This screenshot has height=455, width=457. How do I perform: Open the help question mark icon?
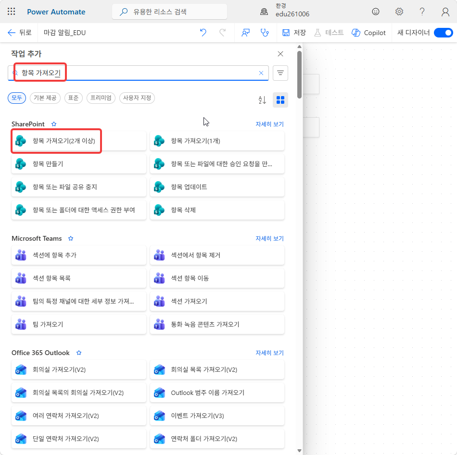click(x=422, y=12)
